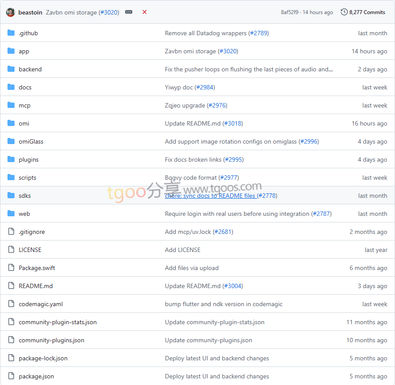Open the codemagic.yaml file
The image size is (395, 385).
pos(41,304)
